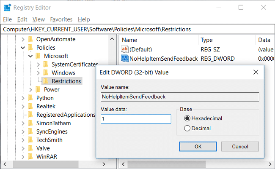Open the Favorites menu
The image size is (275, 169).
[61, 19]
